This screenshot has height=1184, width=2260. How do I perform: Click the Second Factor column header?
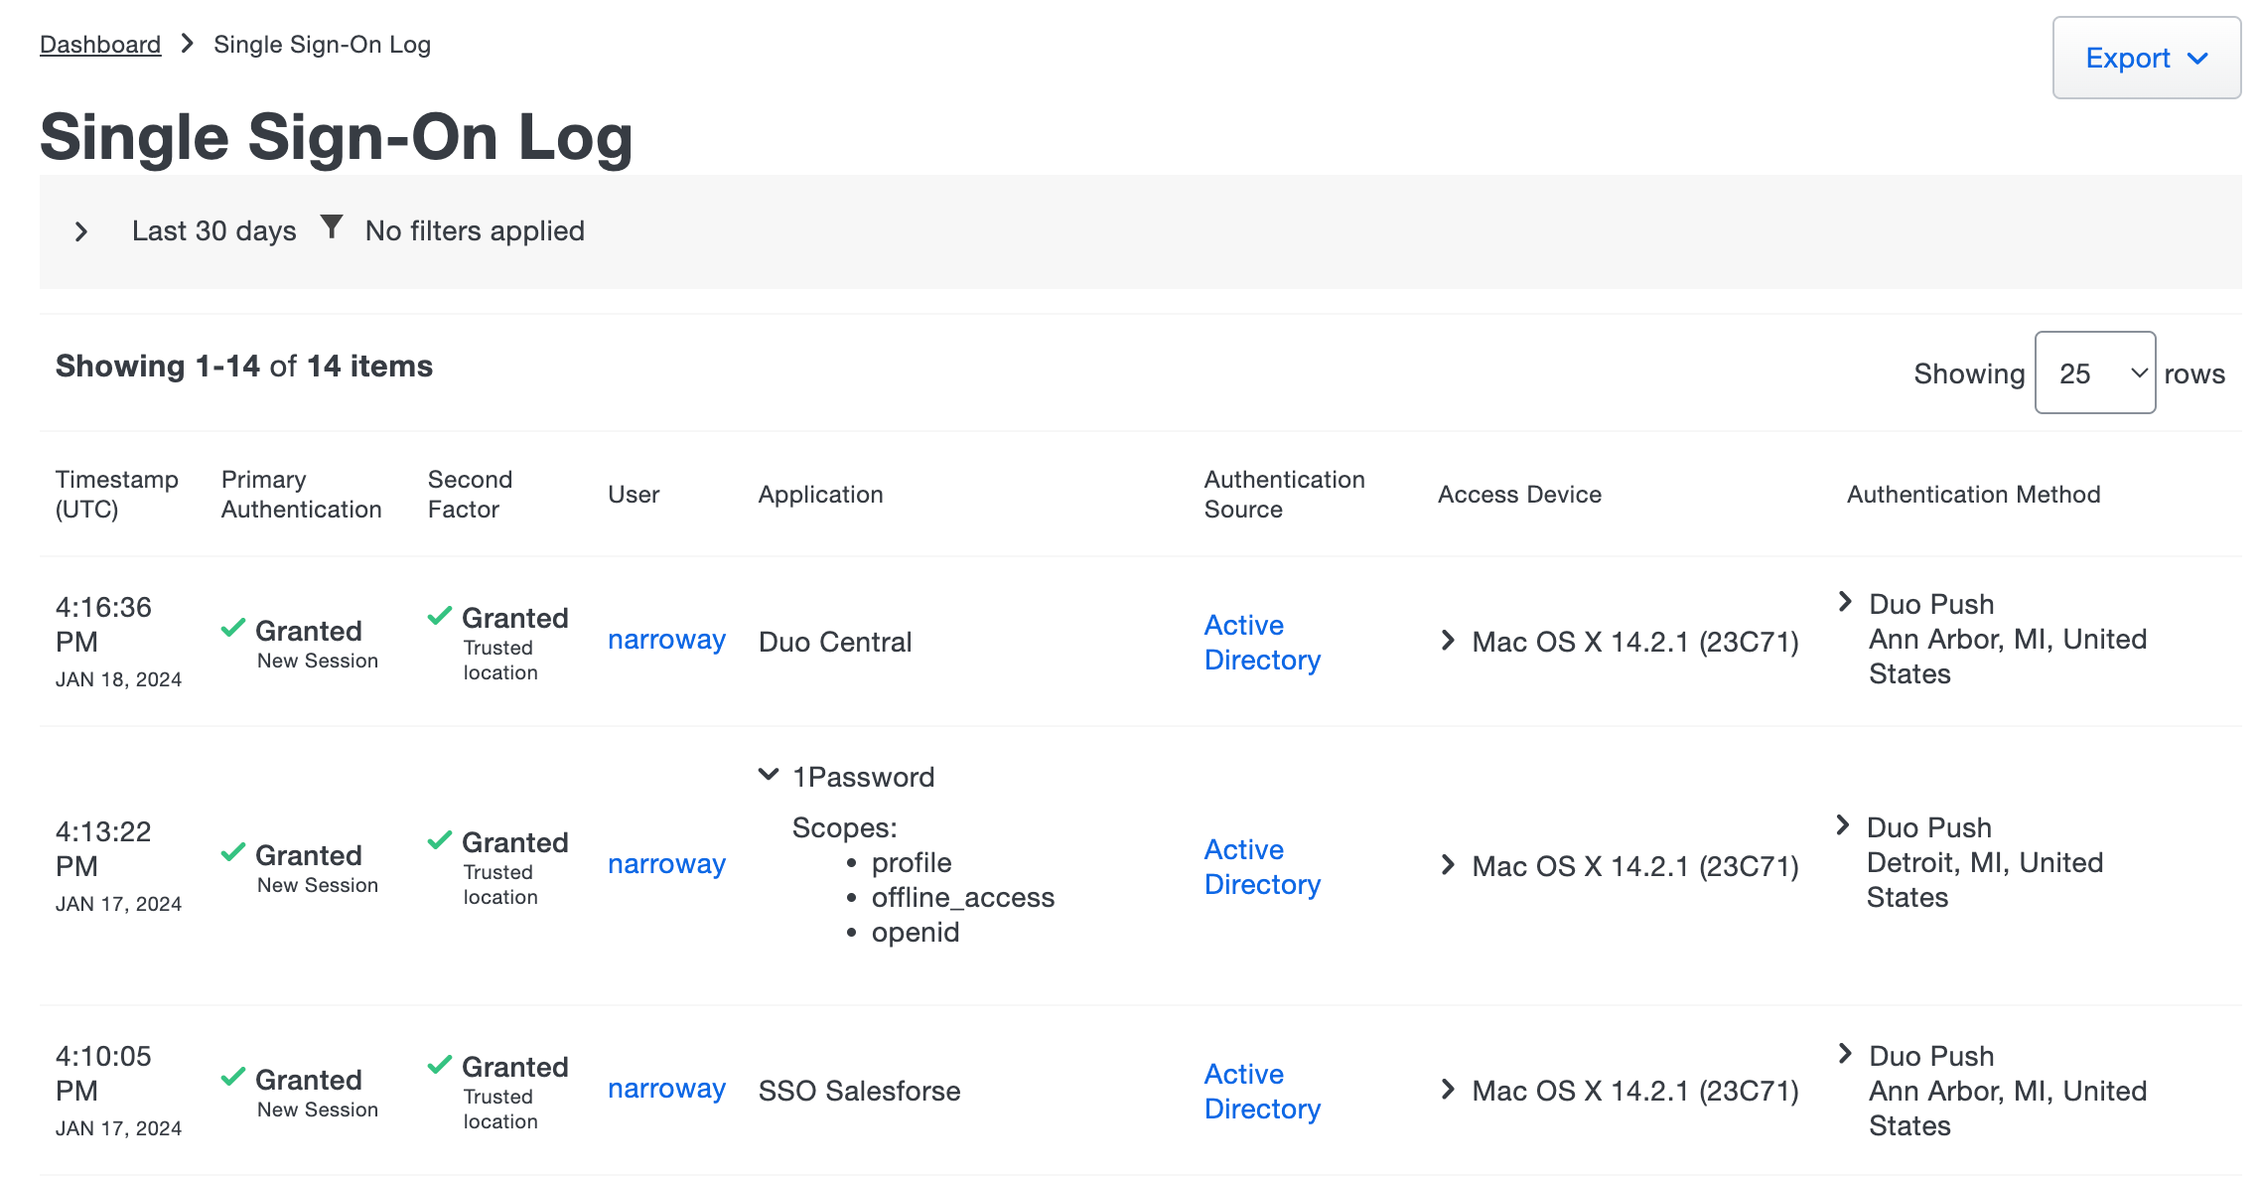470,494
